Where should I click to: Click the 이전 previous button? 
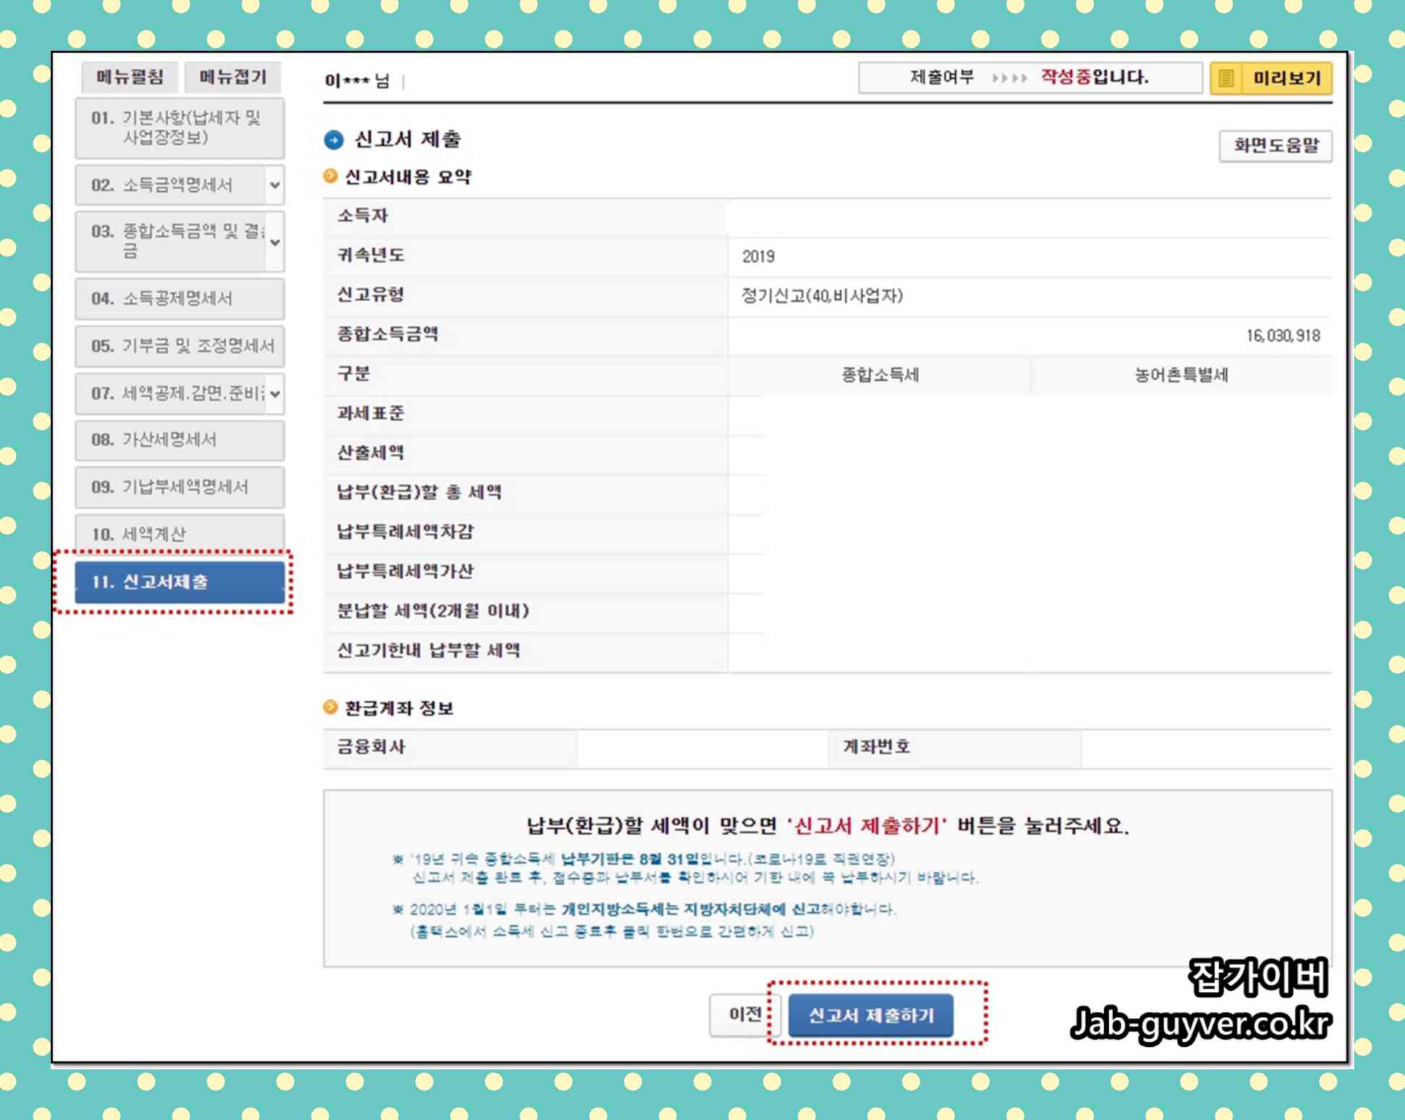[743, 1014]
